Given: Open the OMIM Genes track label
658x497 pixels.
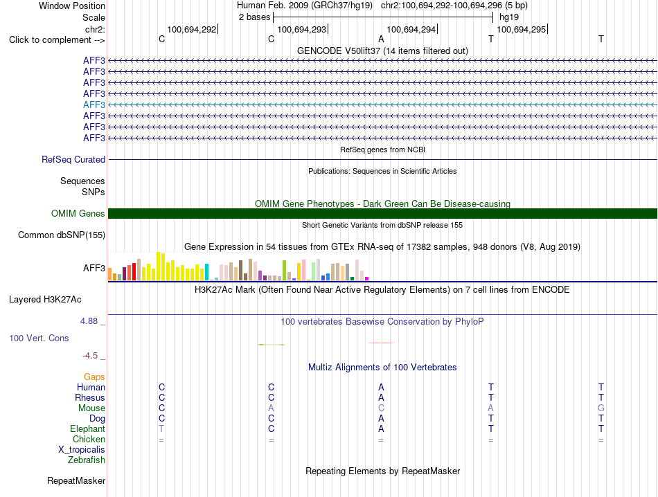Looking at the screenshot, I should coord(78,213).
